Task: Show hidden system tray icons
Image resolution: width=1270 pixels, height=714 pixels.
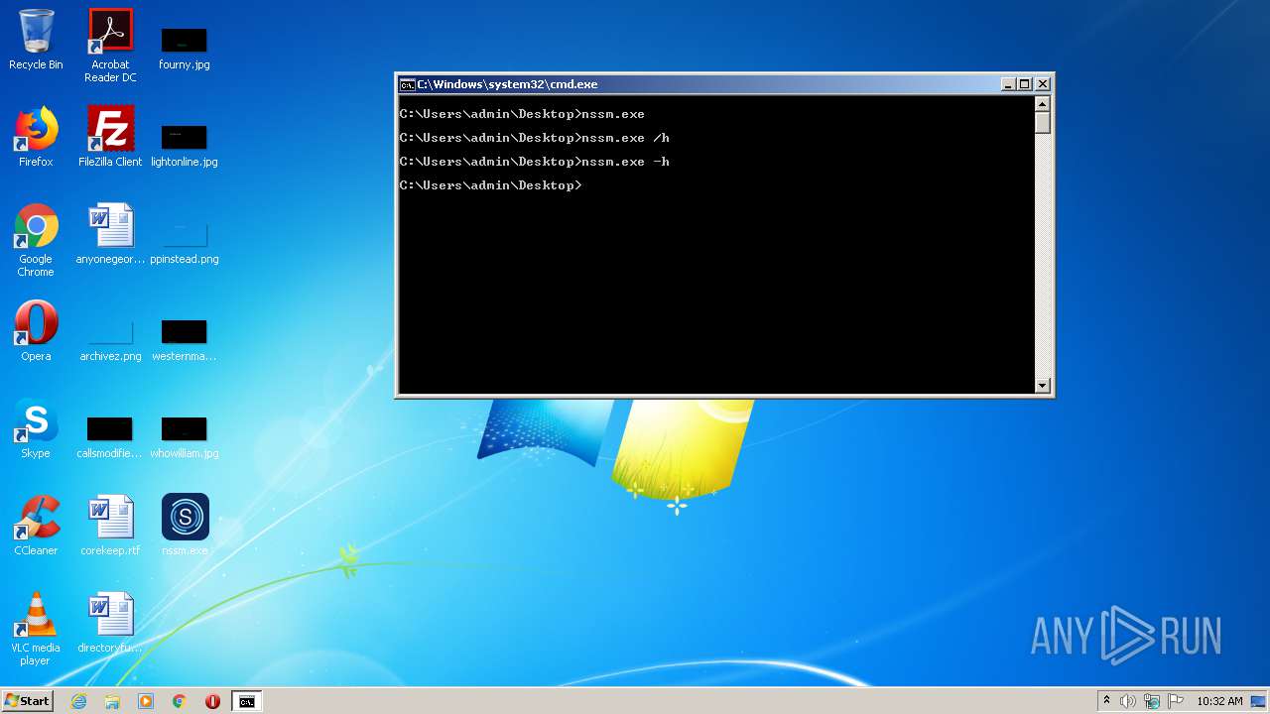Action: (1106, 701)
